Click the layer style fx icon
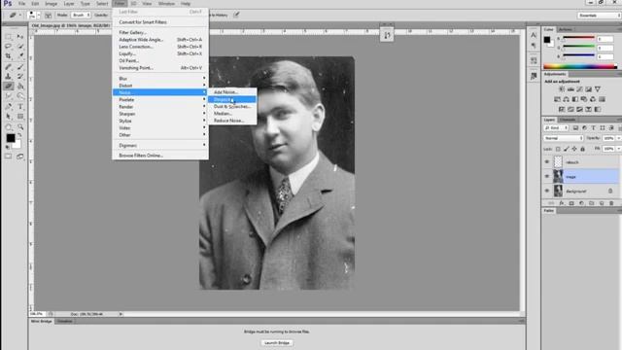The image size is (622, 350). pos(562,203)
